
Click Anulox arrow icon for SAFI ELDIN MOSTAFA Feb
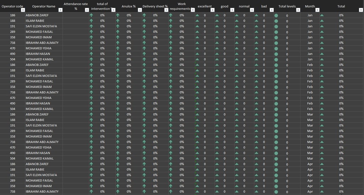(118, 76)
